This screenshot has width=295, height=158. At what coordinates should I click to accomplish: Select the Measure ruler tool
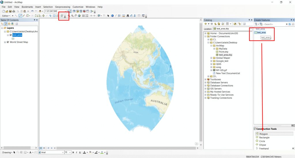pos(124,16)
